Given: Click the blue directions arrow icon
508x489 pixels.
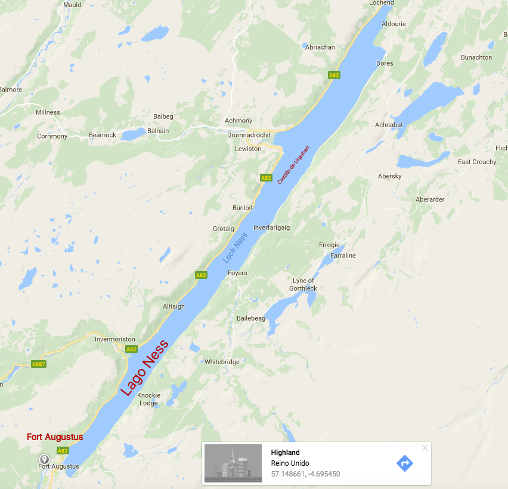Looking at the screenshot, I should click(405, 463).
